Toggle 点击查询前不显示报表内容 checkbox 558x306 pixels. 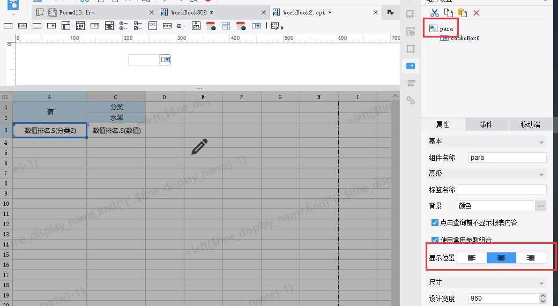[x=435, y=223]
